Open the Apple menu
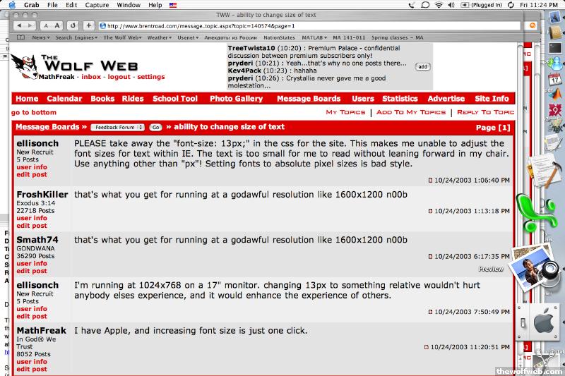 click(12, 5)
